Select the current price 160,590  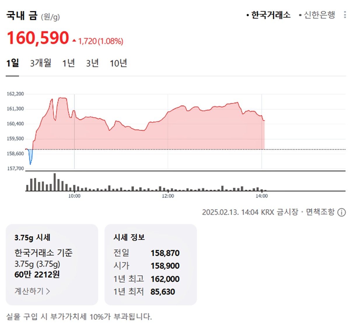(38, 38)
